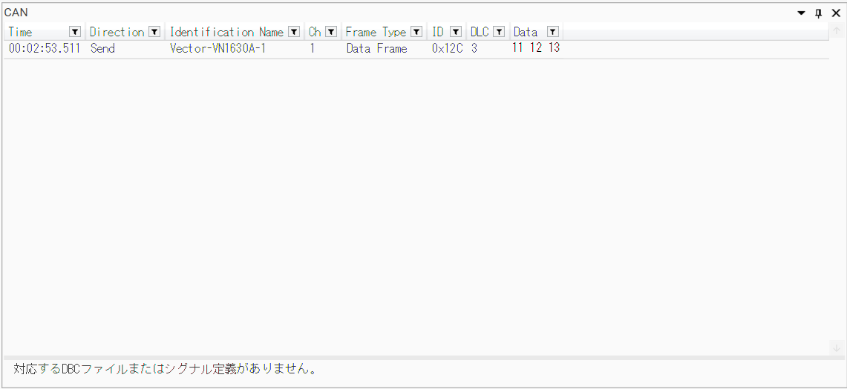Click the Vector-VN1630A-1 cell
This screenshot has height=389, width=847.
pyautogui.click(x=218, y=49)
